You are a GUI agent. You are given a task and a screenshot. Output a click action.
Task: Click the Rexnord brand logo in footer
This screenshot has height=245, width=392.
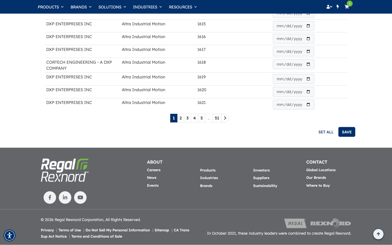pyautogui.click(x=330, y=223)
